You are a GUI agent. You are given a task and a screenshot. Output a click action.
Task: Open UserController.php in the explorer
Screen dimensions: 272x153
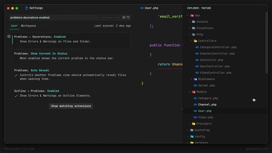215,66
